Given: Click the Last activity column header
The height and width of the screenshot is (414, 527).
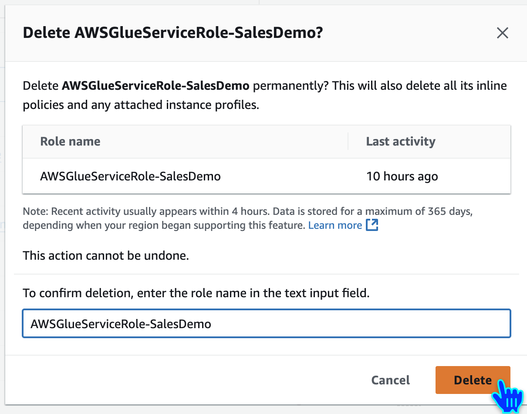Looking at the screenshot, I should 400,142.
